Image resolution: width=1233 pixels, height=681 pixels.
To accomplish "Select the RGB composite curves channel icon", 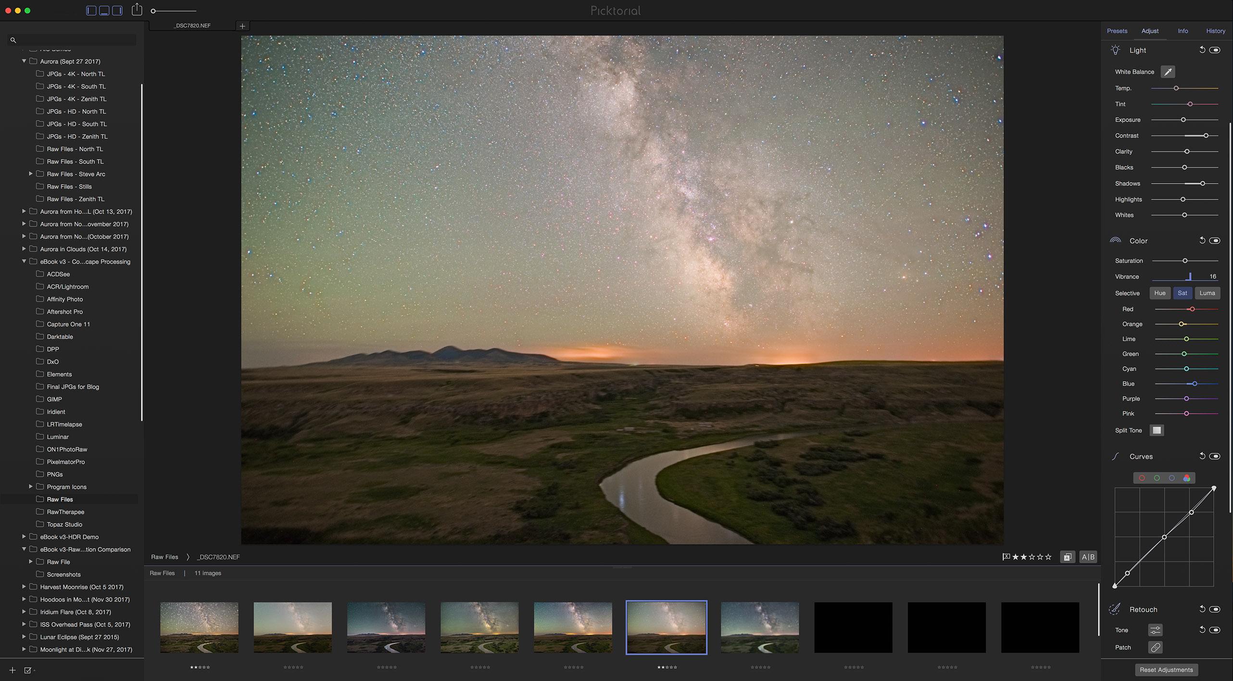I will pos(1187,478).
